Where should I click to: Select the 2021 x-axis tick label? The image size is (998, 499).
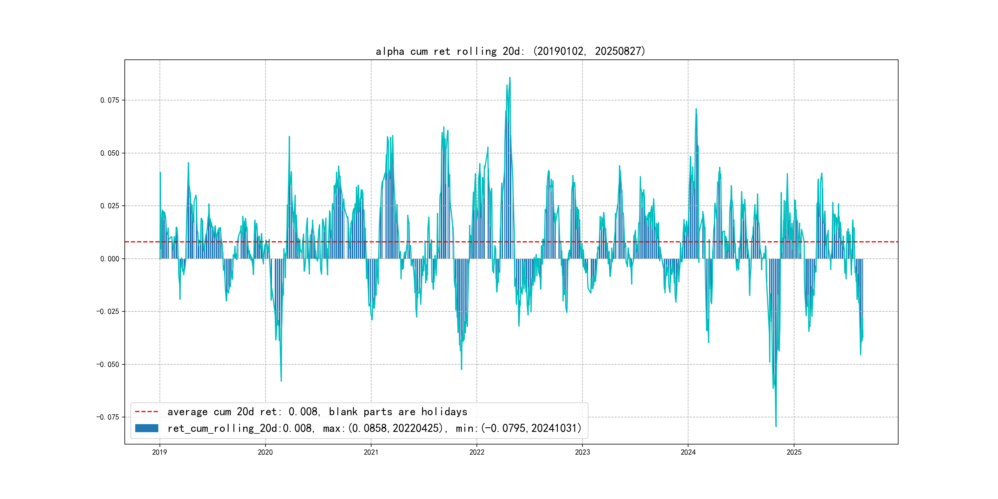click(371, 452)
